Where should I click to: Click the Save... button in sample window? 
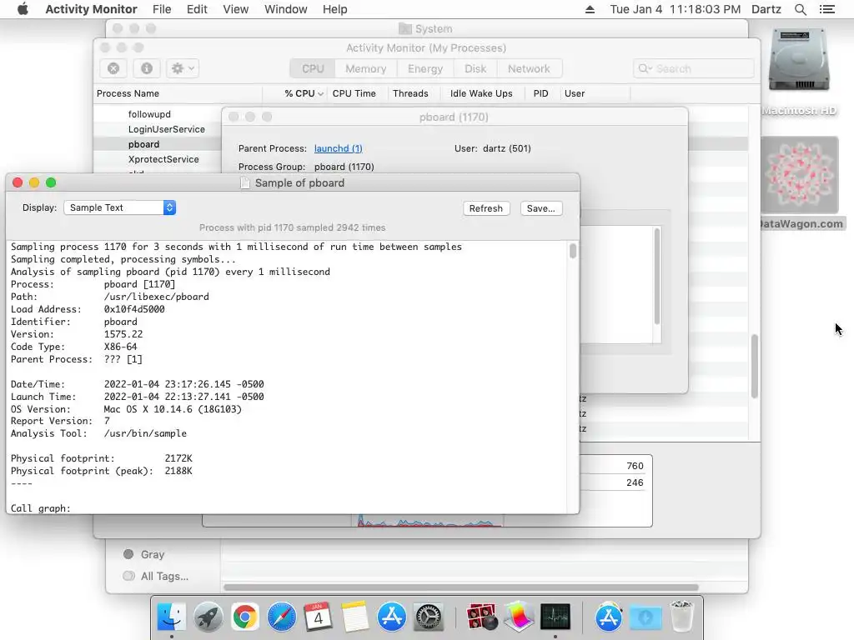coord(540,208)
